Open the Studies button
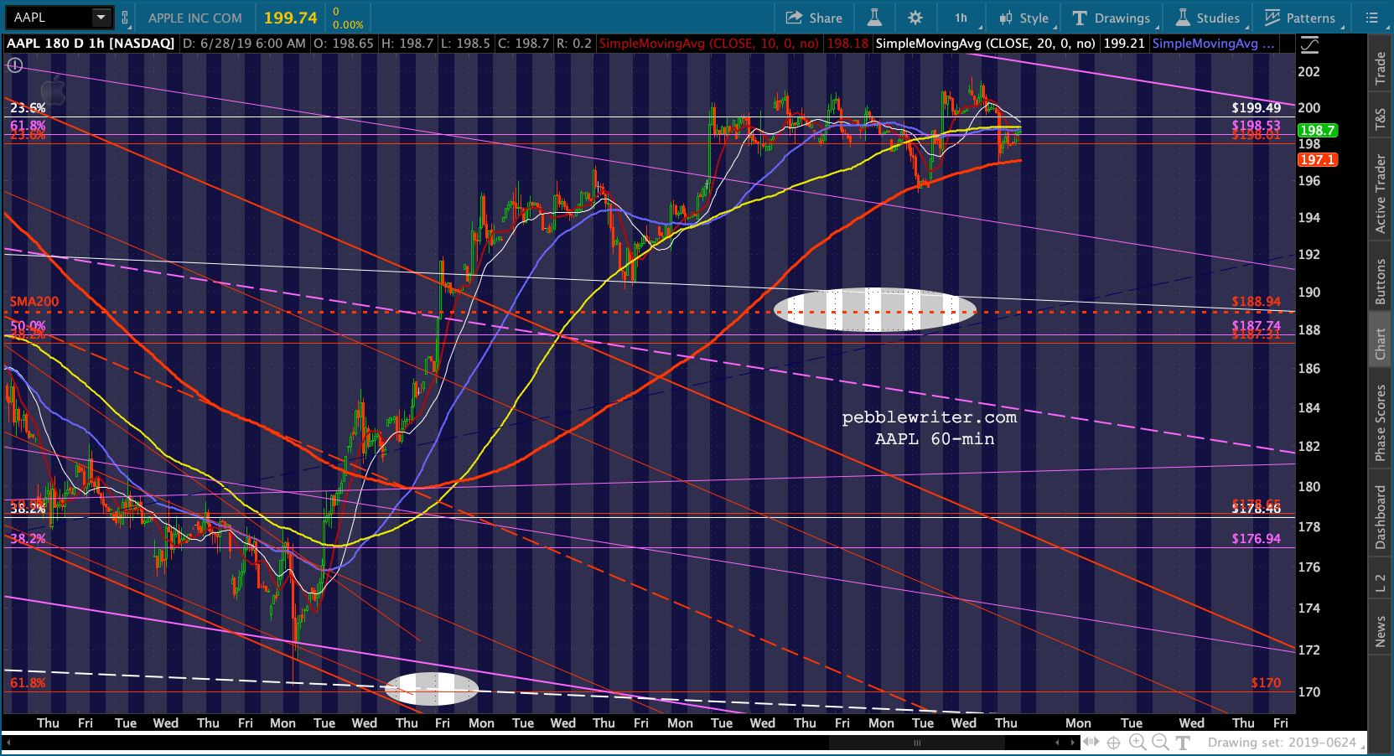Image resolution: width=1394 pixels, height=756 pixels. pyautogui.click(x=1208, y=18)
